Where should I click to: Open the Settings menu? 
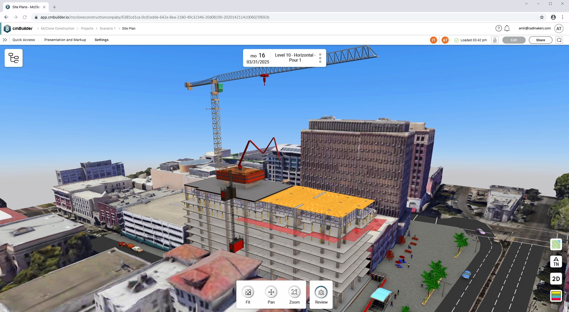[101, 40]
